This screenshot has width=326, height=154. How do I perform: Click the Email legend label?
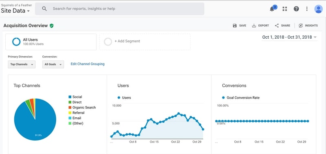pyautogui.click(x=77, y=118)
